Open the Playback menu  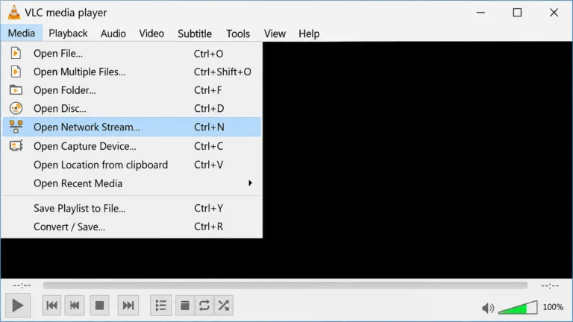pyautogui.click(x=68, y=34)
